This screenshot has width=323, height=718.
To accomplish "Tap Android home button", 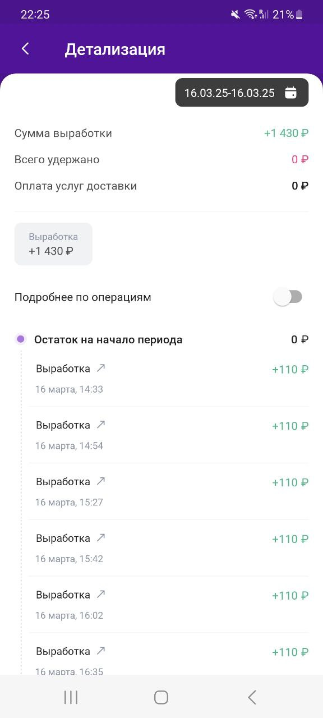I will tap(161, 697).
